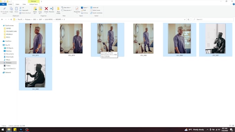Select the close-up portrait with bright window

(179, 39)
